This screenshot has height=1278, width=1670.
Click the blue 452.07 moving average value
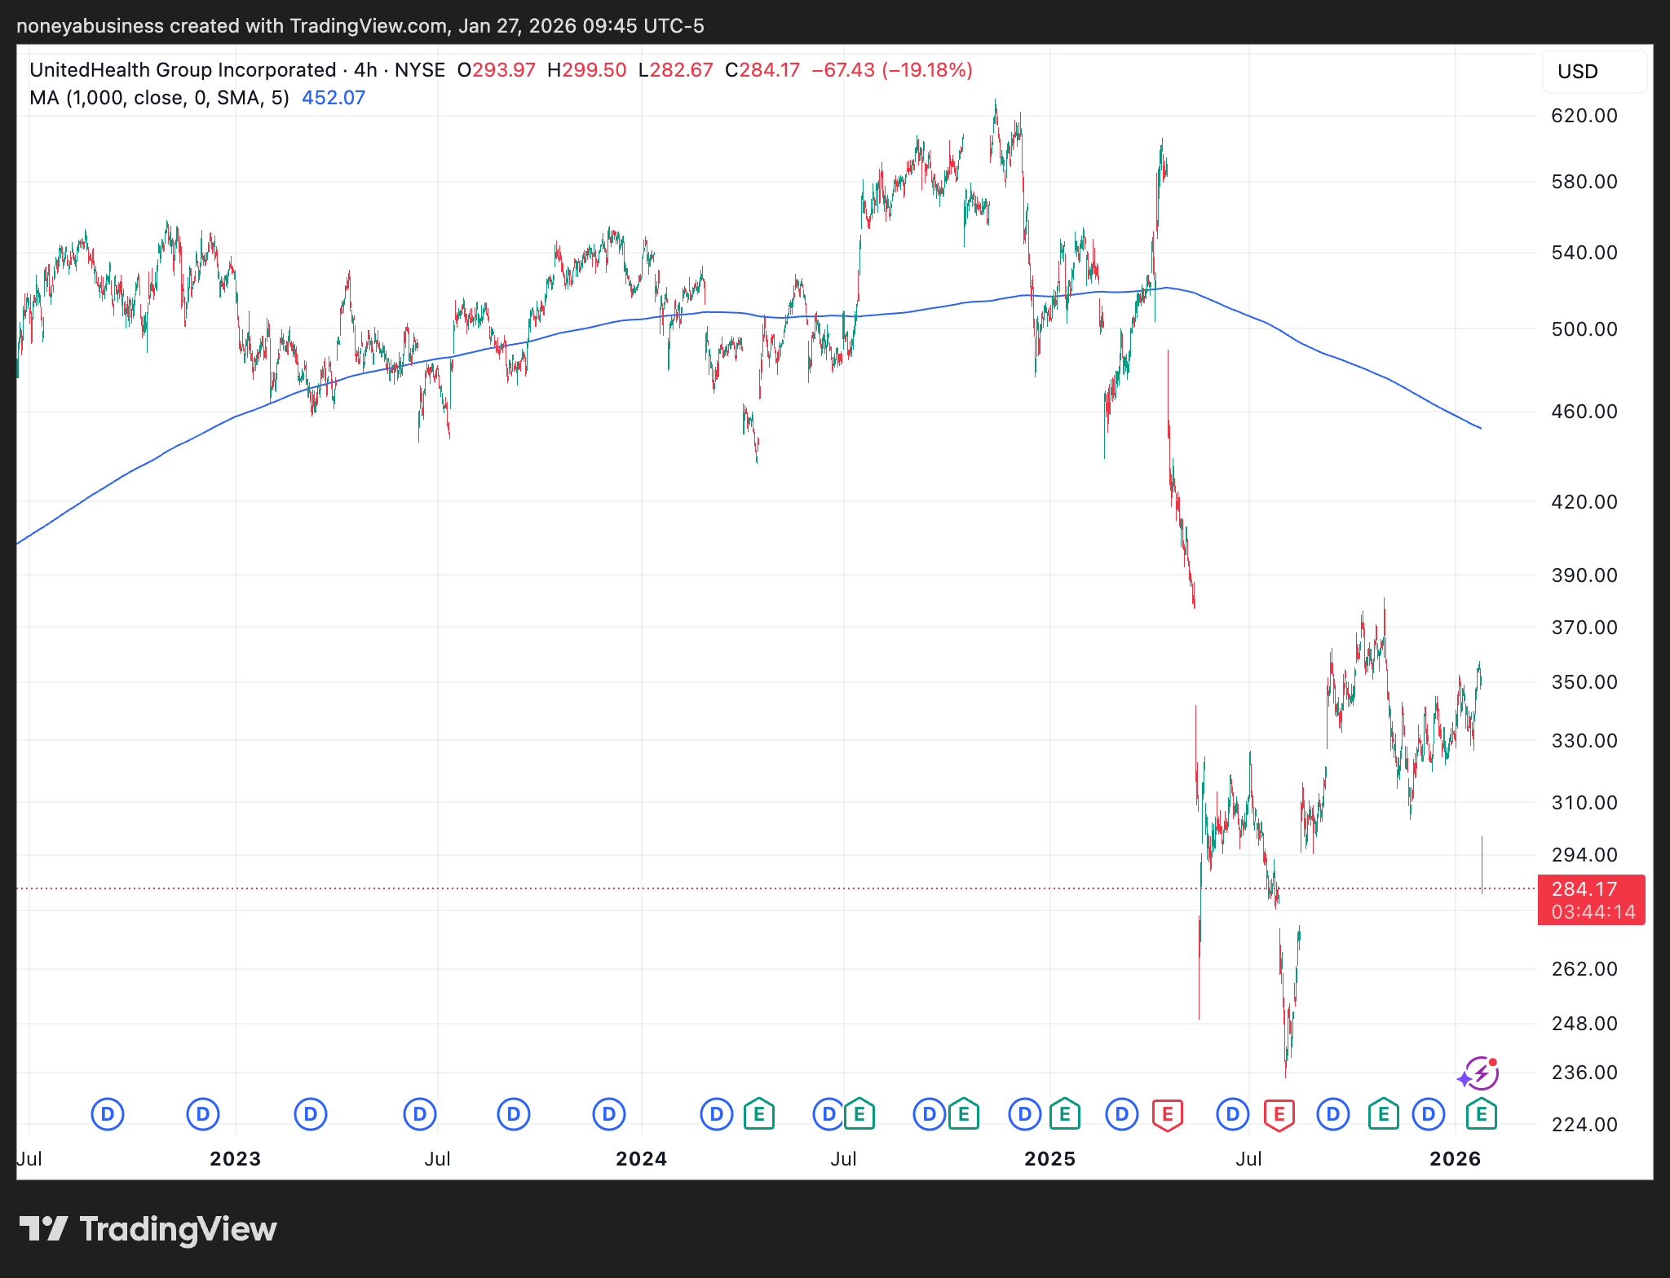point(333,98)
